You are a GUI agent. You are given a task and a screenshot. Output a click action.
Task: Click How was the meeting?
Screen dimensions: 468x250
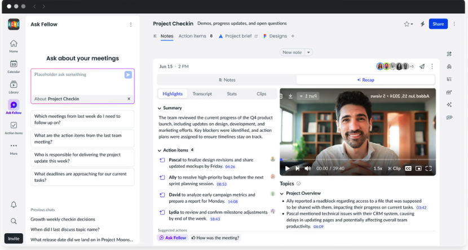215,238
